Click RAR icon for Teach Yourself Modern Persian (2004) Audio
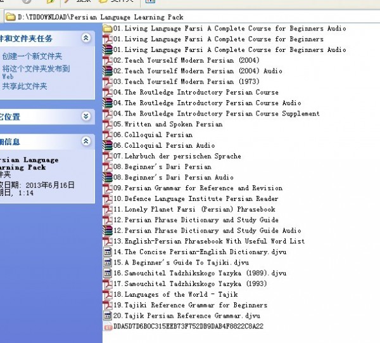Viewport: 380px width, 343px height. [108, 71]
